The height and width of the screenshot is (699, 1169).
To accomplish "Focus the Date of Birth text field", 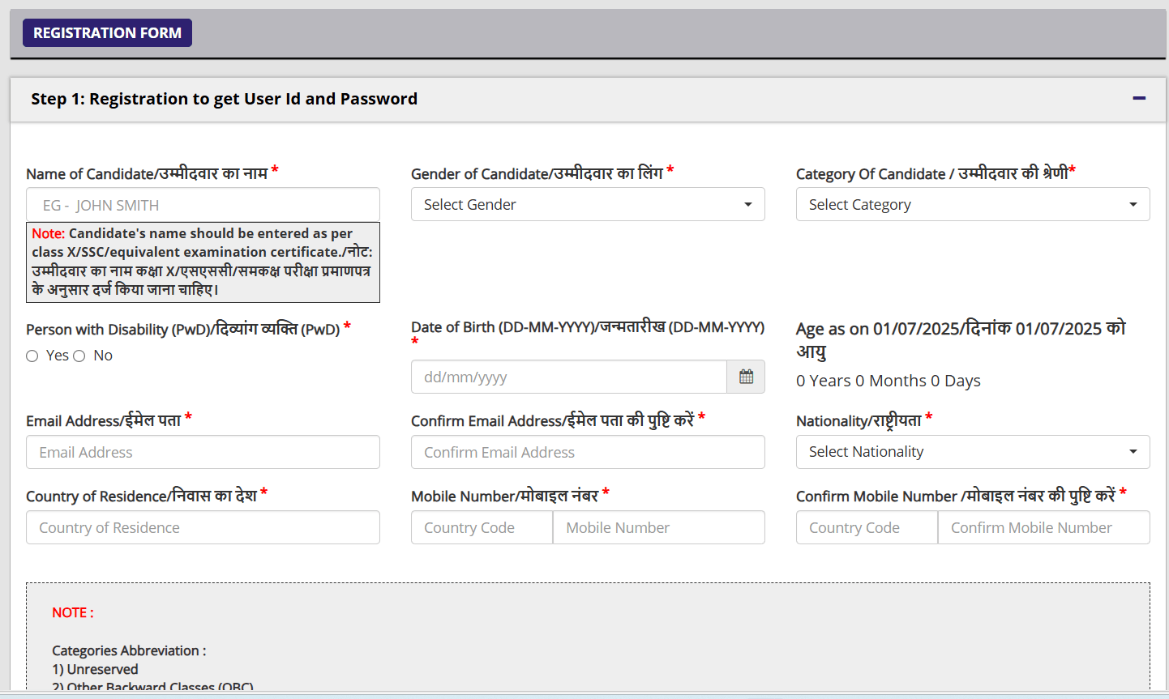I will pos(568,377).
